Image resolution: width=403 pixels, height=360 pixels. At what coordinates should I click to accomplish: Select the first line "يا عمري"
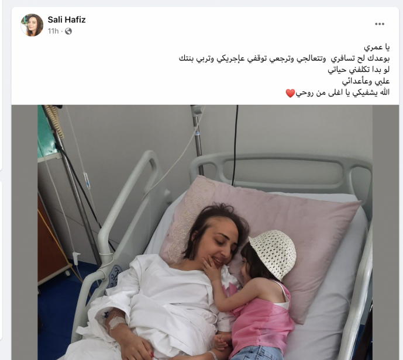(x=377, y=47)
